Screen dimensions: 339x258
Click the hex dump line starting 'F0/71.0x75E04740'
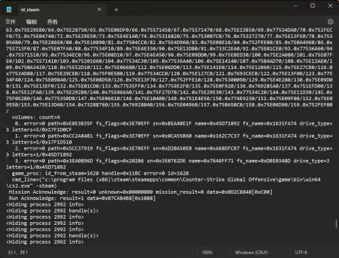click(169, 36)
